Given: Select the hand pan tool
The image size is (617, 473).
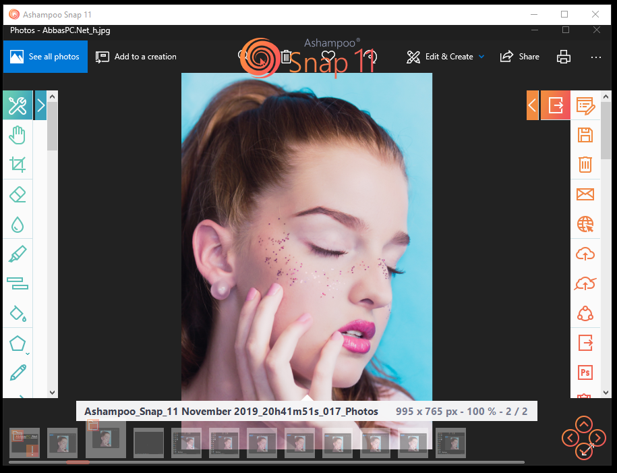Looking at the screenshot, I should coord(18,135).
